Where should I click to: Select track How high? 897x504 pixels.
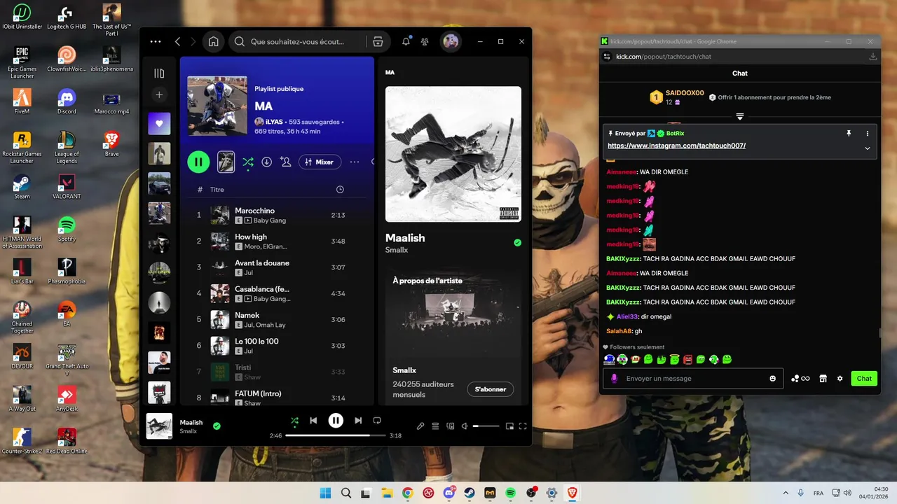pos(277,241)
